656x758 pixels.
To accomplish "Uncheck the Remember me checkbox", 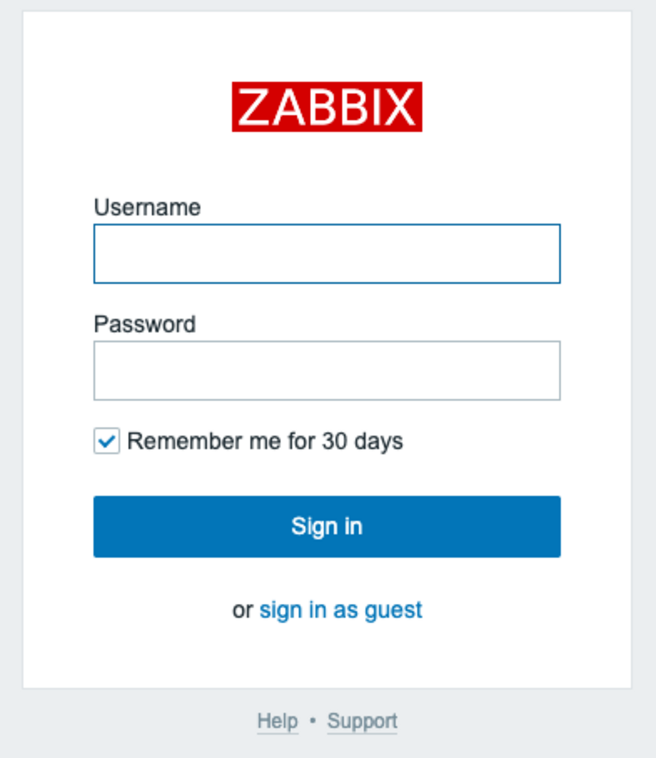I will pyautogui.click(x=106, y=441).
